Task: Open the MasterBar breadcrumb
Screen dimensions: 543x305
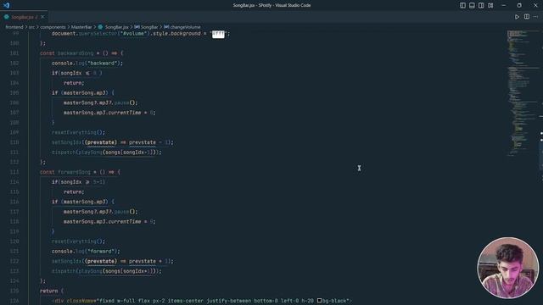Action: [x=81, y=27]
